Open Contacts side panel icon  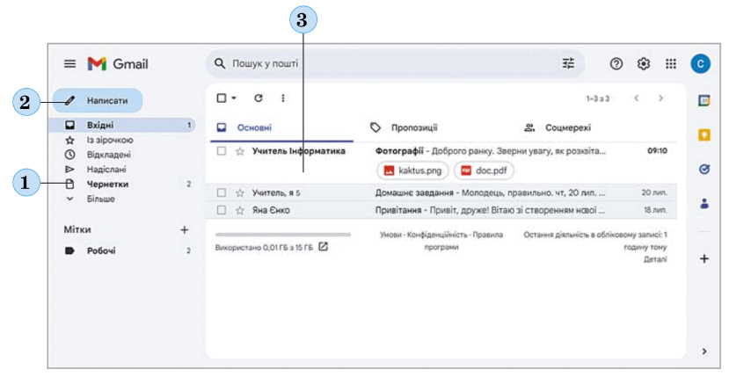[x=704, y=203]
